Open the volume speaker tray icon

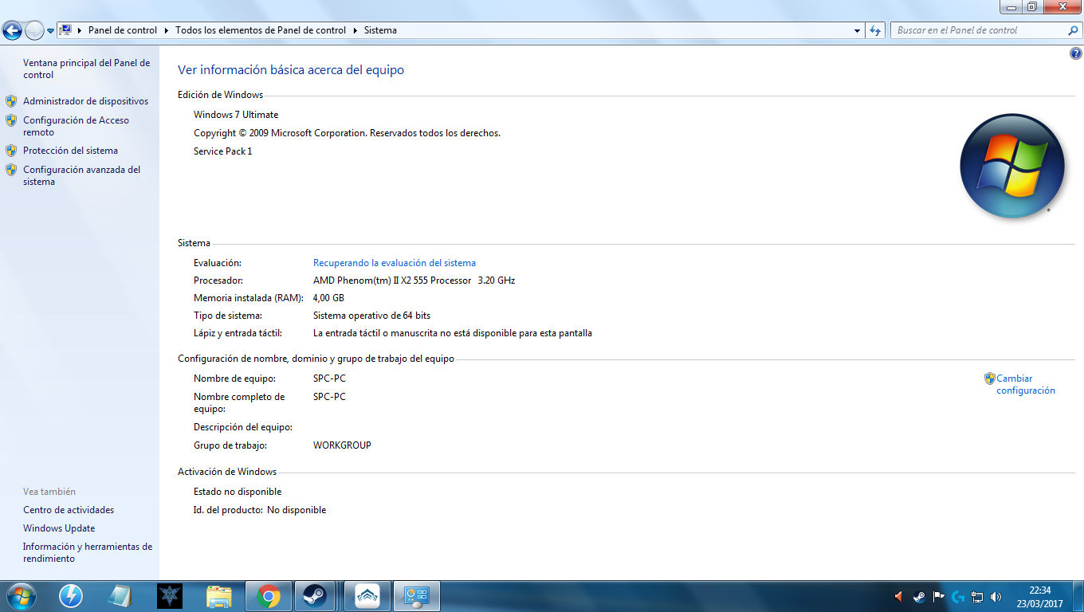tap(996, 596)
